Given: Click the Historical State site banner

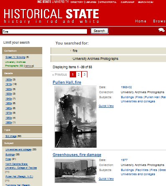Looking at the screenshot, I should click(x=51, y=16).
